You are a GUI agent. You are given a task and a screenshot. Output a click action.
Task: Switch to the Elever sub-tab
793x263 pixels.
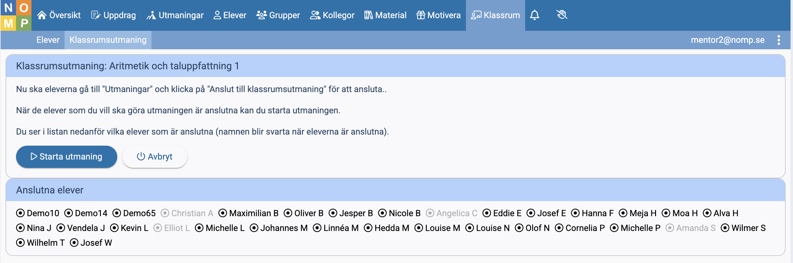tap(48, 40)
